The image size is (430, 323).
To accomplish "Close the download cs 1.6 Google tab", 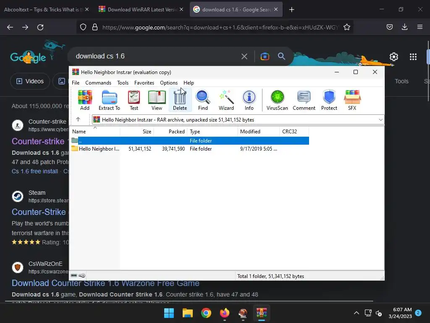I will 276,9.
